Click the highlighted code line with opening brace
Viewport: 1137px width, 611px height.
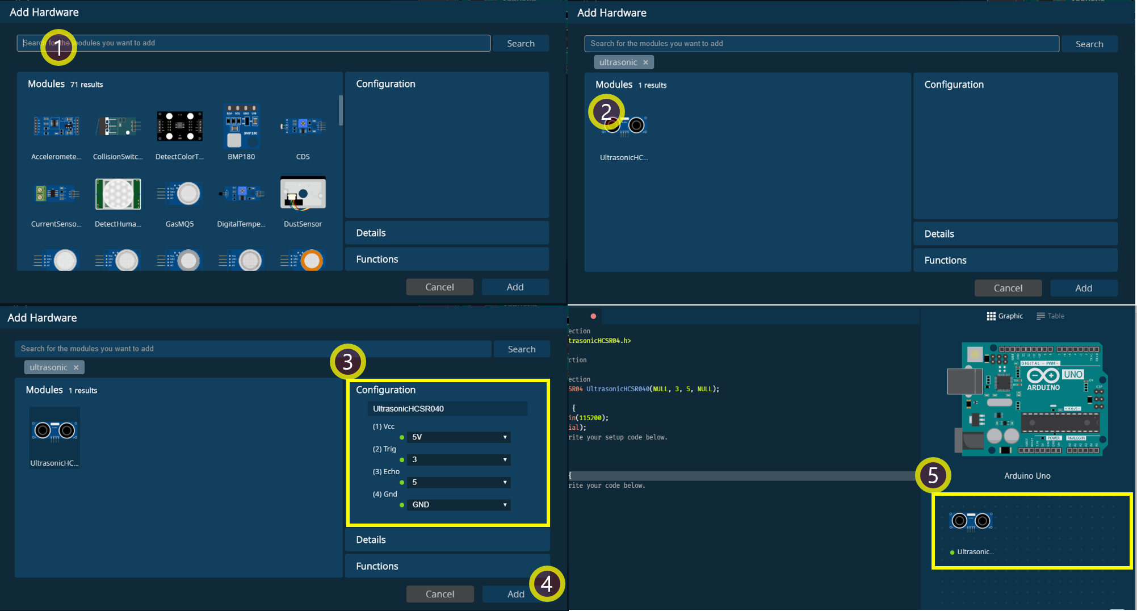743,476
